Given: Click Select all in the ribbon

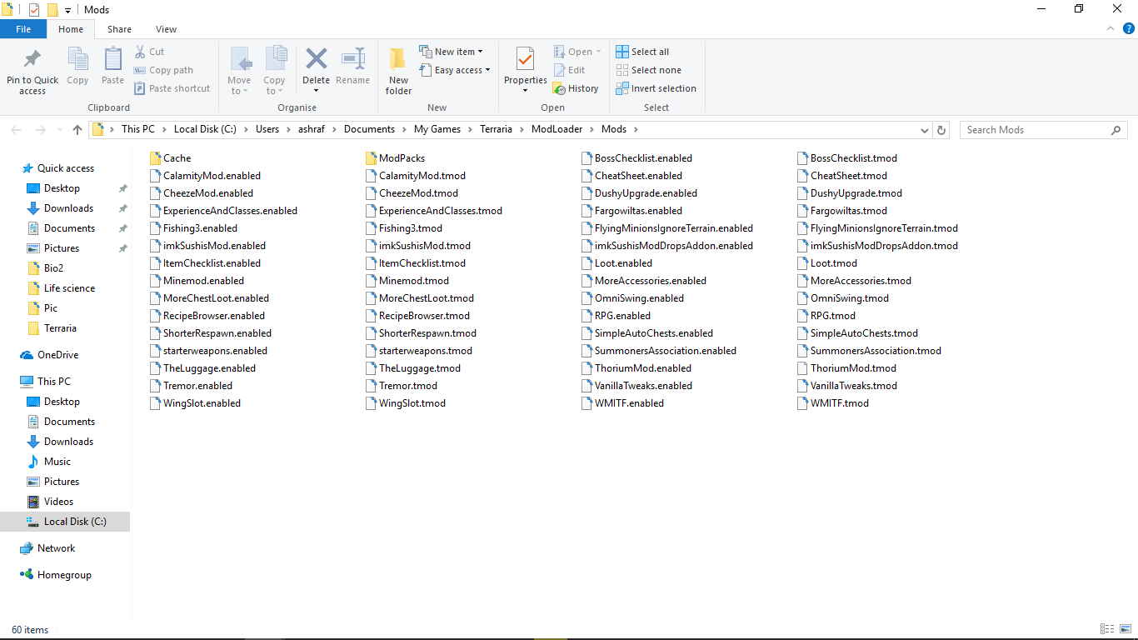Looking at the screenshot, I should point(642,52).
